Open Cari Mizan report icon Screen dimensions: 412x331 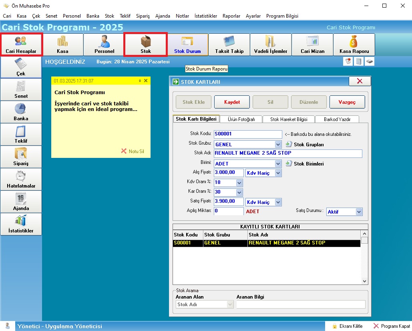tap(312, 44)
